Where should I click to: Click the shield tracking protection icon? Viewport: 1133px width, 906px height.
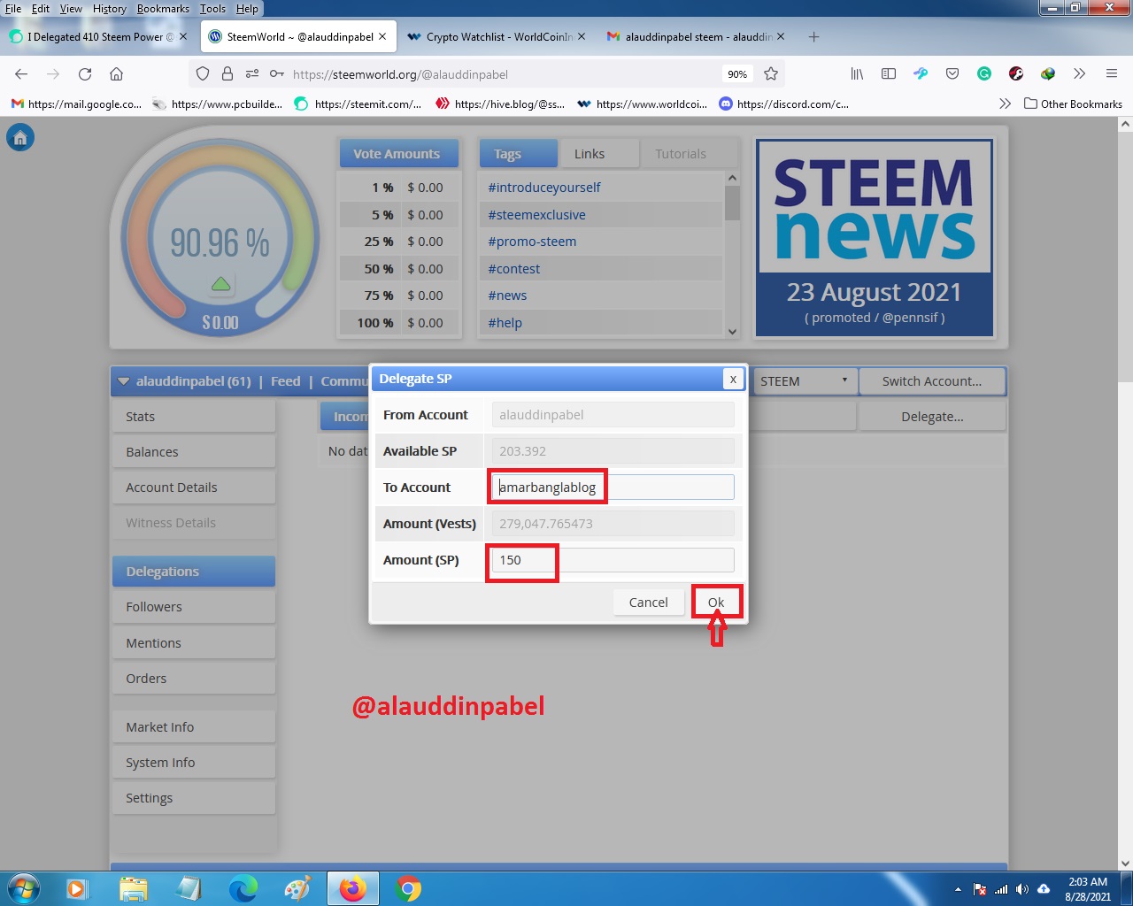[203, 74]
